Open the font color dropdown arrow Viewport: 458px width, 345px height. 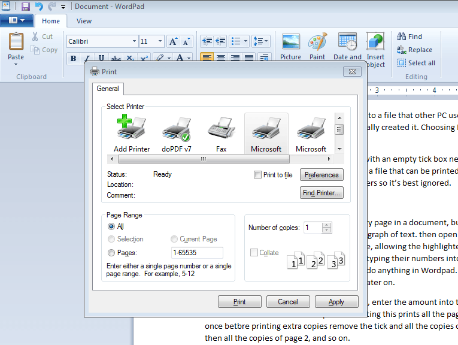click(189, 58)
